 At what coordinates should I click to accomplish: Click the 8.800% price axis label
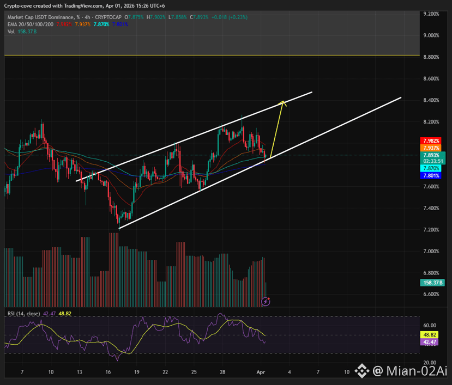431,57
